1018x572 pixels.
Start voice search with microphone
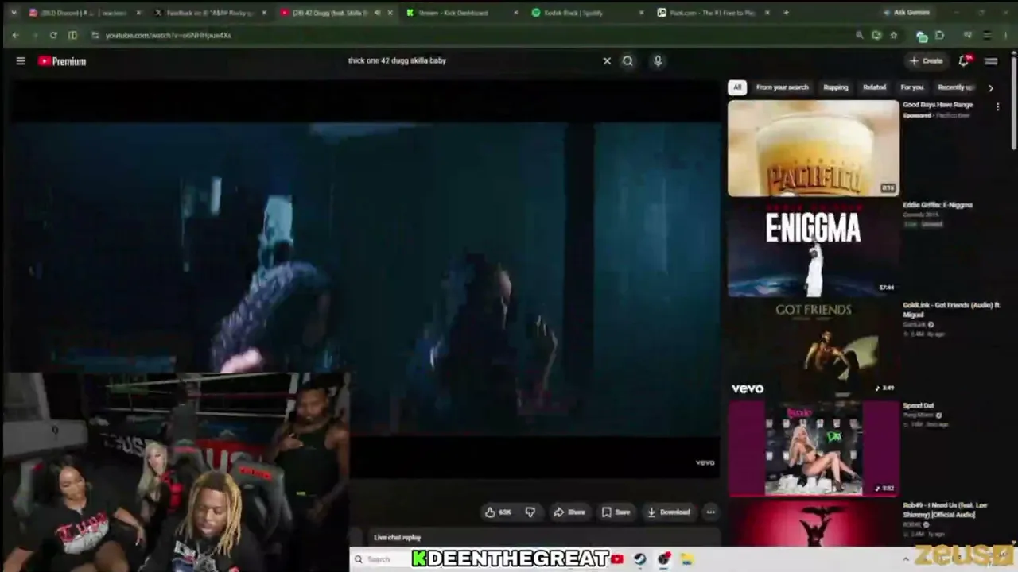(x=658, y=60)
